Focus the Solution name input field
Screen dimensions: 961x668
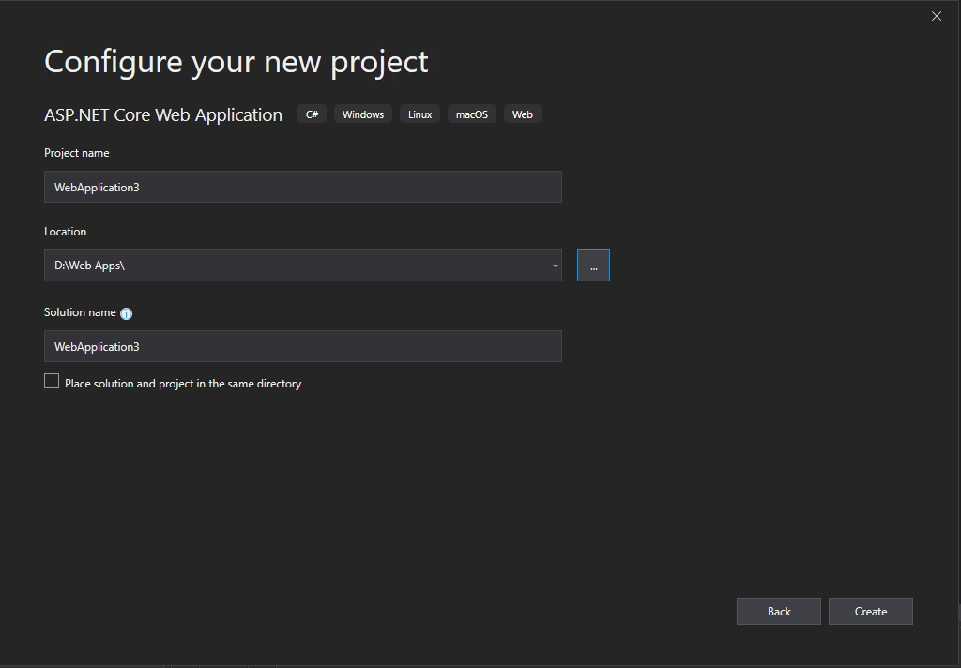[303, 346]
